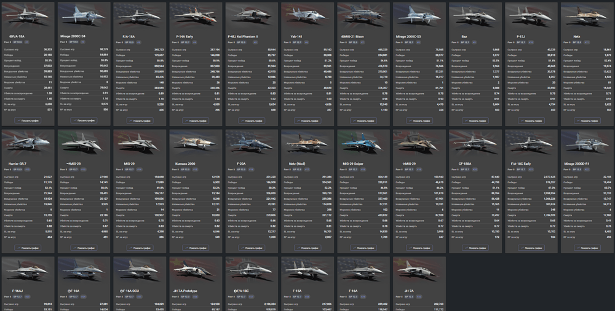Show the graph for F-4EJ Kai Phantom II

(250, 120)
